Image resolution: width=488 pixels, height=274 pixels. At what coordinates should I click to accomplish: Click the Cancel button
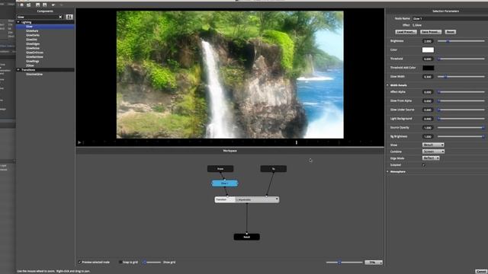pos(481,271)
